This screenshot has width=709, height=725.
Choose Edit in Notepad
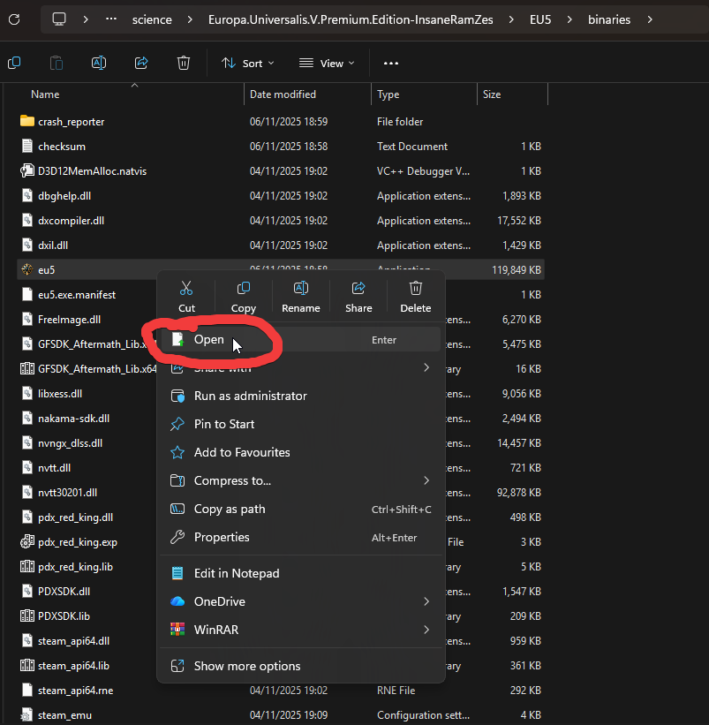[x=300, y=573]
